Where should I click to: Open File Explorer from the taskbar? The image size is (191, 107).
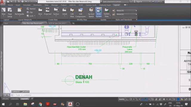tap(25, 104)
